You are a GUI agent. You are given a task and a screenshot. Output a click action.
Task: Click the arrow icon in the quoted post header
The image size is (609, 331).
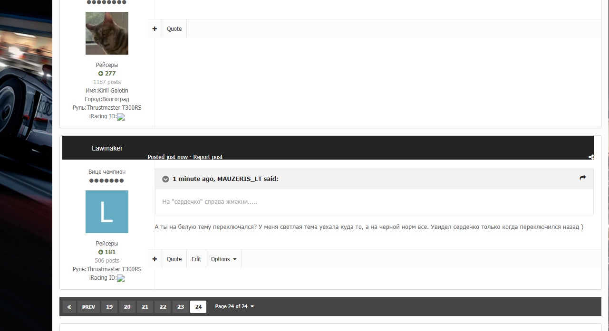click(x=583, y=178)
